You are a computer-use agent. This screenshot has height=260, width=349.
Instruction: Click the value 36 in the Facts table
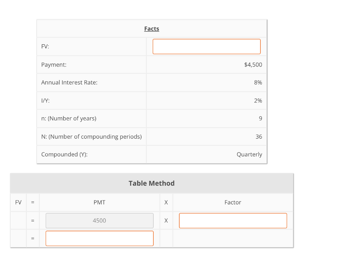click(259, 136)
